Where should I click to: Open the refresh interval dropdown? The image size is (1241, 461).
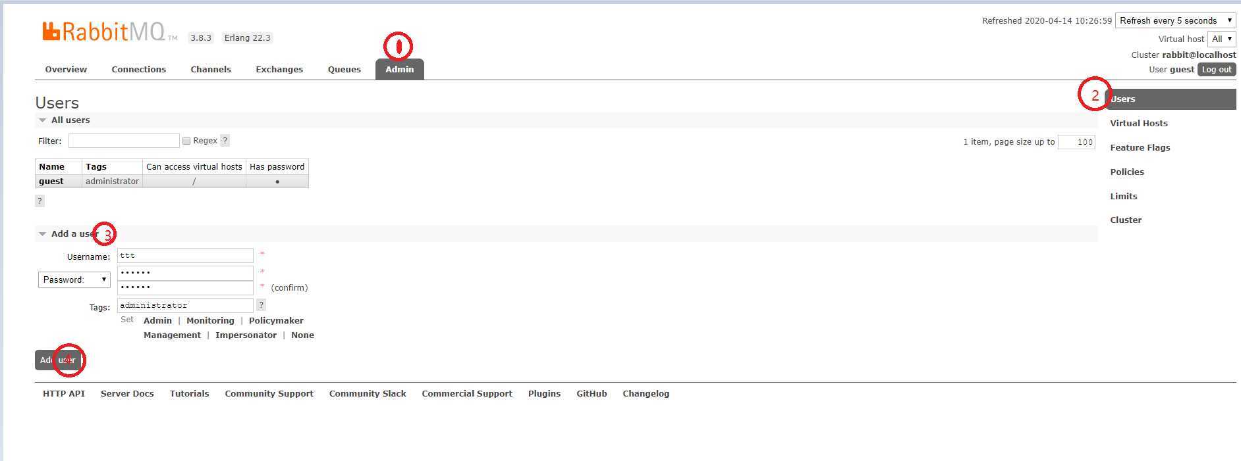1176,20
